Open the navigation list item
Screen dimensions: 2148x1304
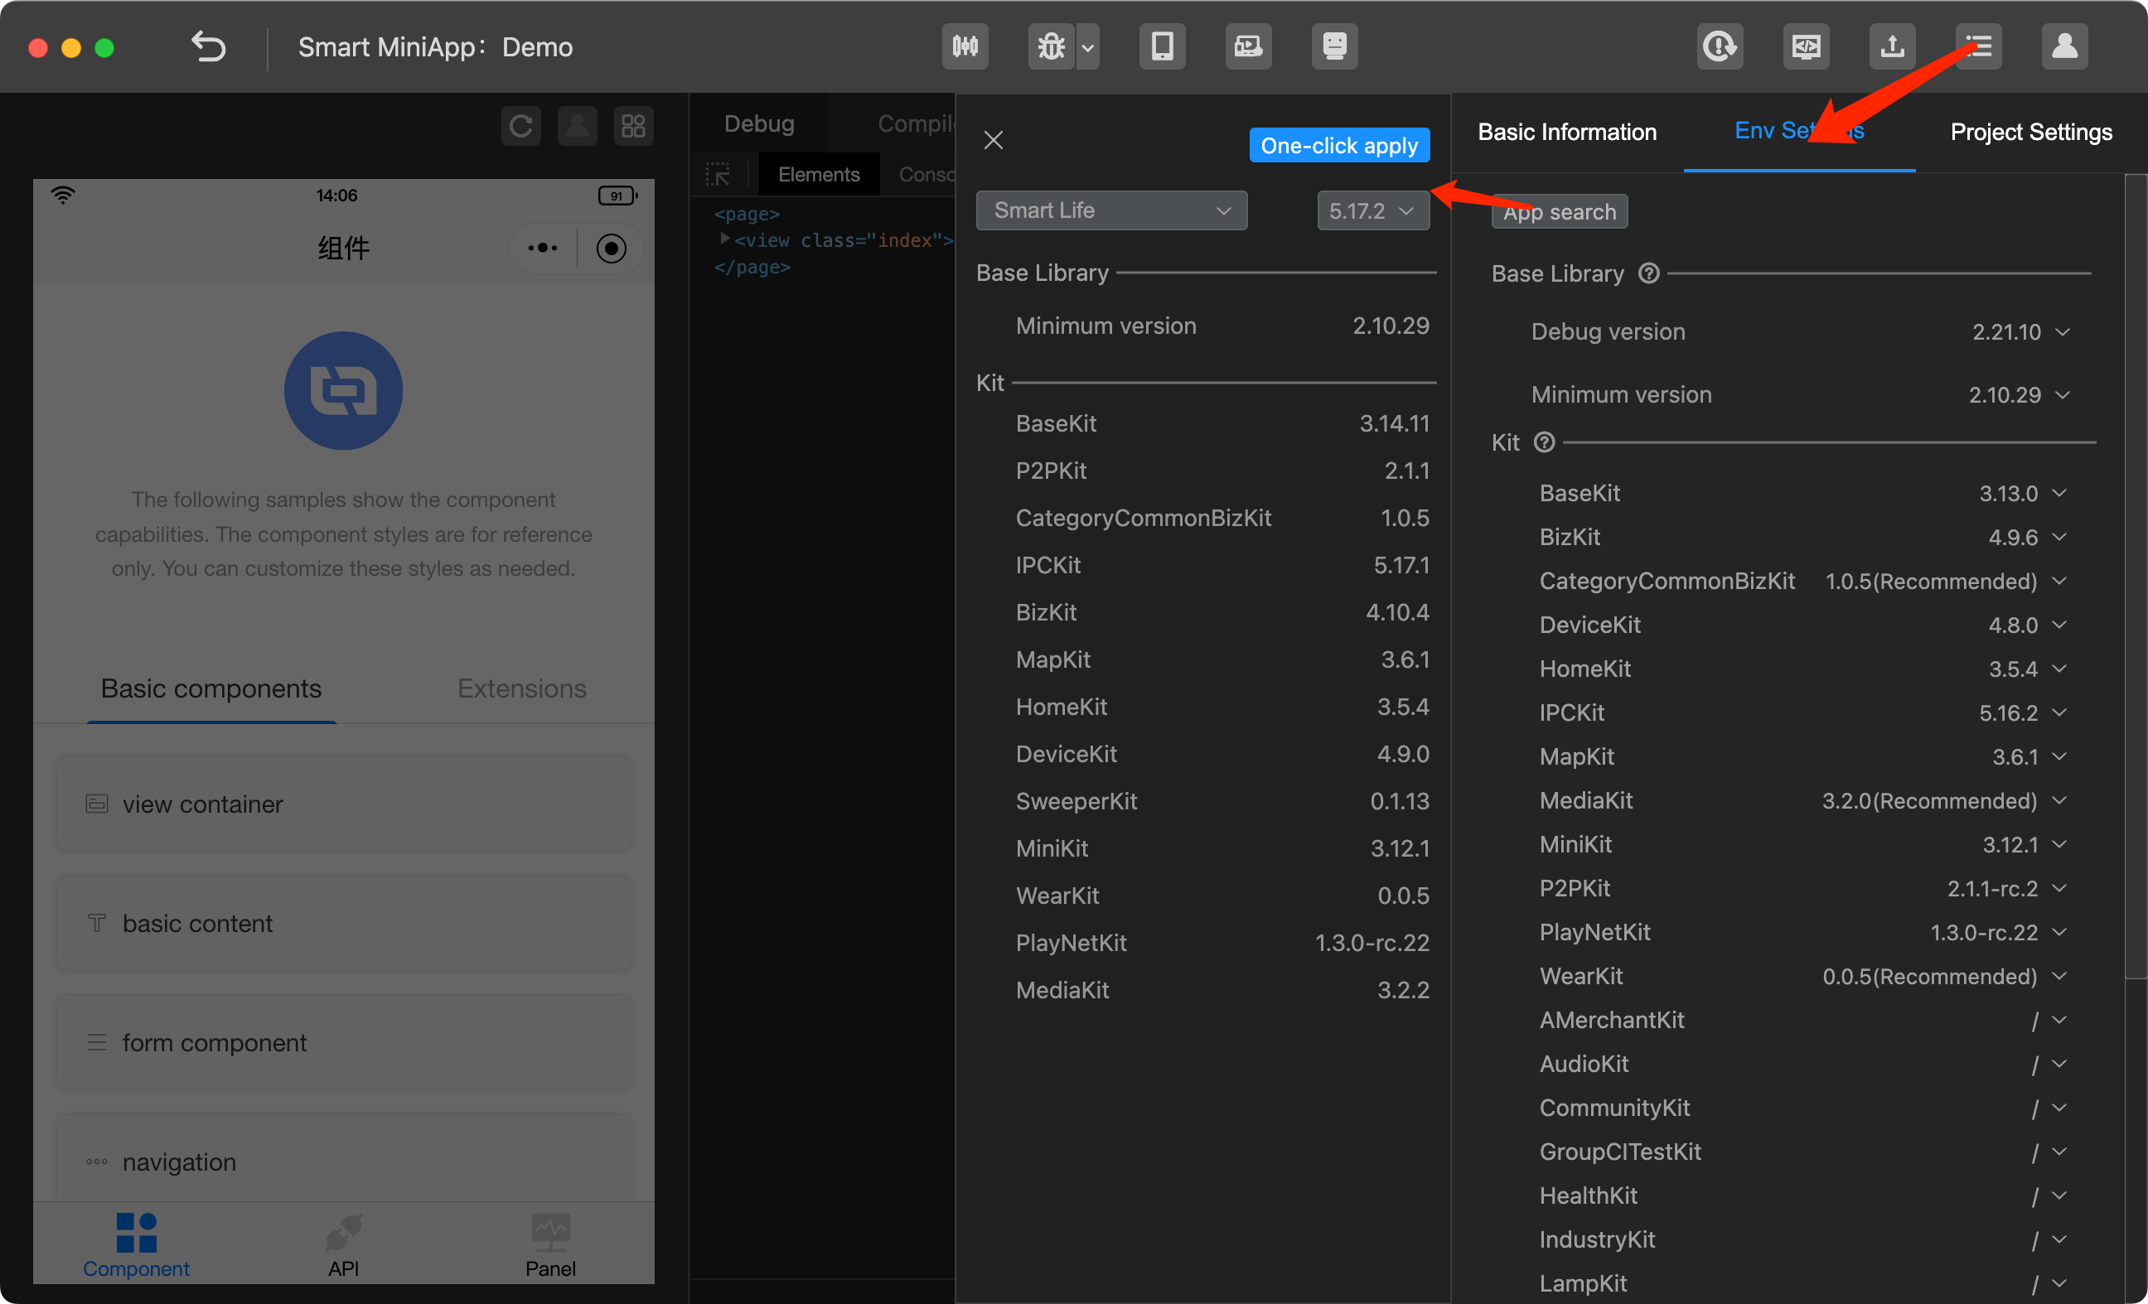(x=343, y=1159)
